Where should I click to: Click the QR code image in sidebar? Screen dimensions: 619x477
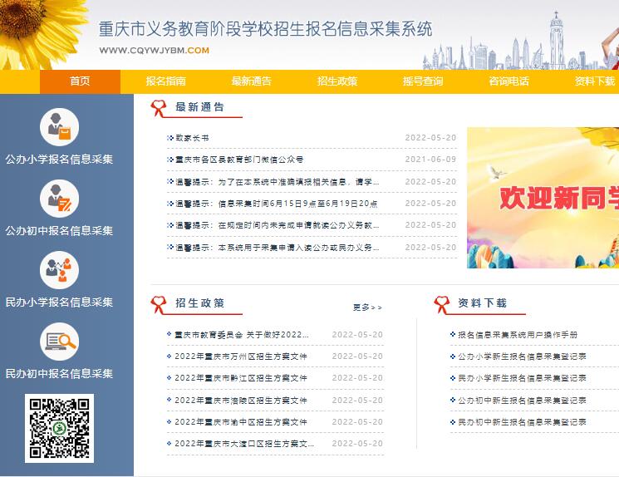(x=59, y=429)
